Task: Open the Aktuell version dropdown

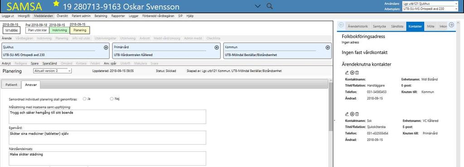Action: coord(53,71)
